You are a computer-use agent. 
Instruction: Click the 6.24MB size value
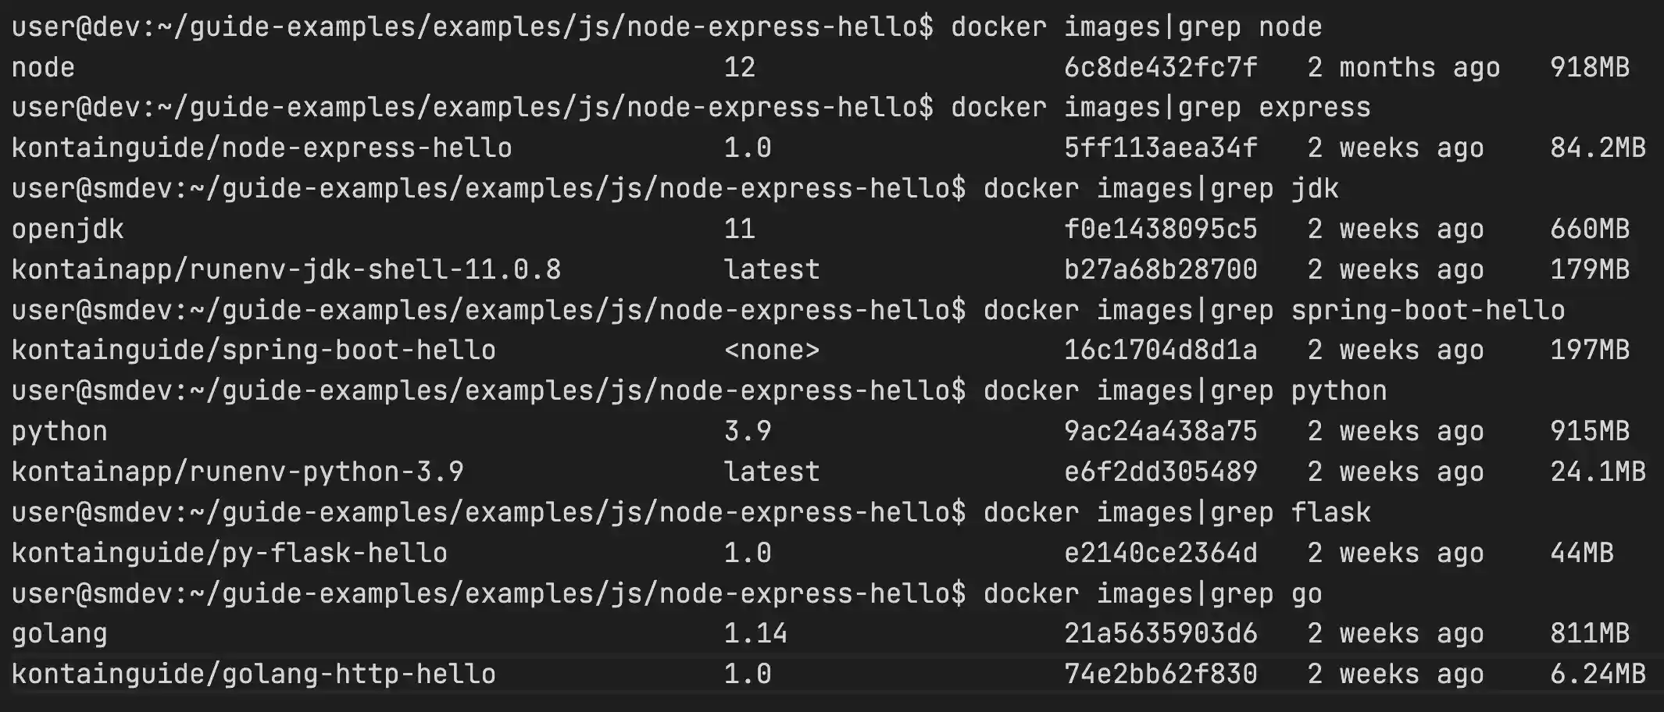(1598, 675)
